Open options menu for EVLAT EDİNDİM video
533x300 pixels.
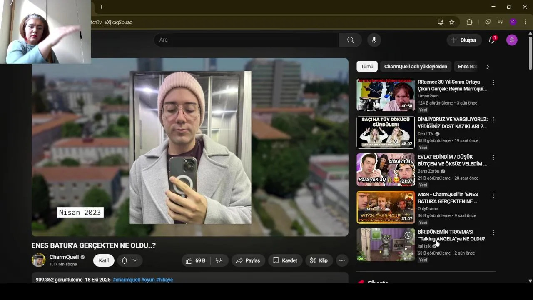click(x=493, y=157)
